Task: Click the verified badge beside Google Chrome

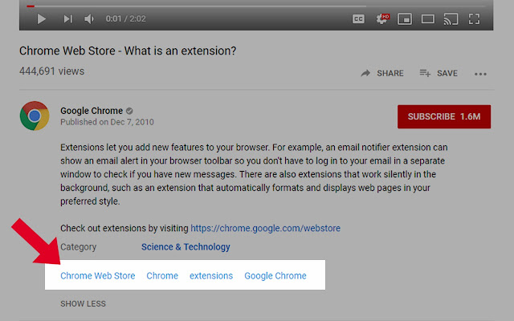Action: pos(129,111)
